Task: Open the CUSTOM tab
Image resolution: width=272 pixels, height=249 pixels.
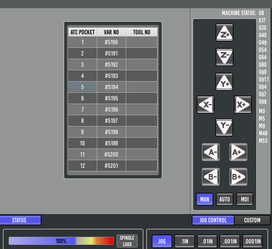Action: coord(252,220)
